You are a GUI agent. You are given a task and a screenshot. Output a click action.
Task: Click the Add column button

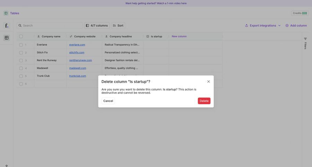click(x=296, y=26)
